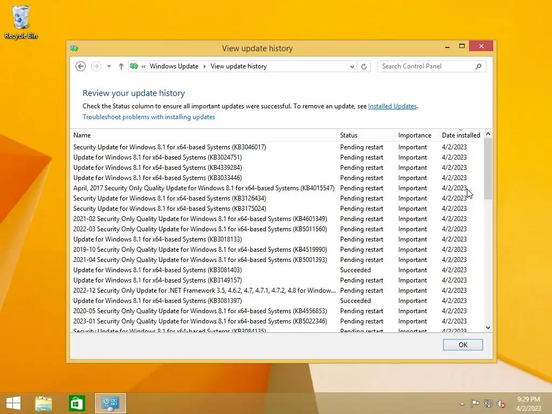Click the vertical scrollbar thumb
Viewport: 552px width, 414px height.
[488, 169]
